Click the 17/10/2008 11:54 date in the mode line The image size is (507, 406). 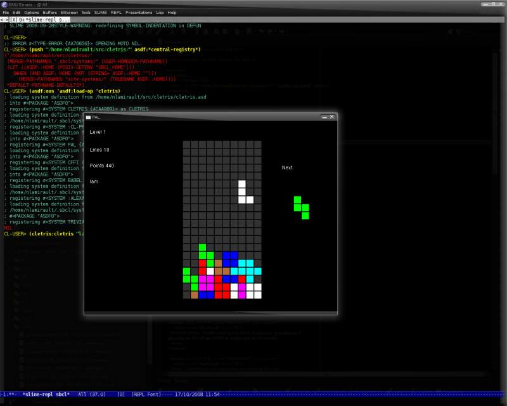tap(198, 395)
